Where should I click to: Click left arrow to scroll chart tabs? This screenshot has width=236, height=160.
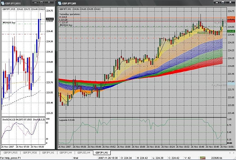pyautogui.click(x=230, y=152)
